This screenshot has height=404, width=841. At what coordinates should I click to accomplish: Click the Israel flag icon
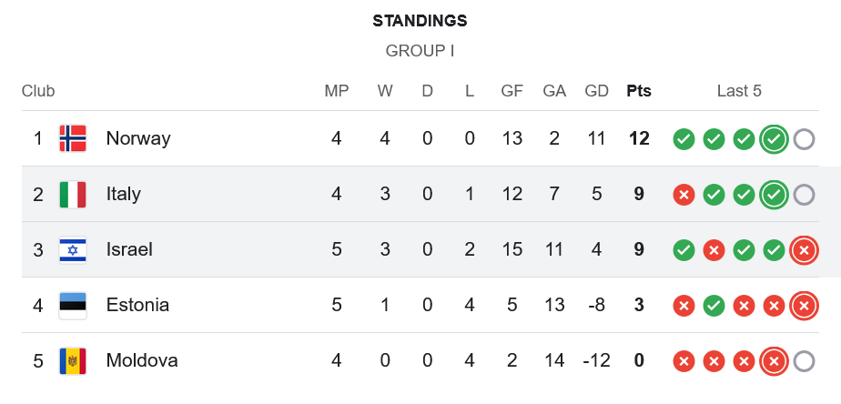tap(73, 249)
